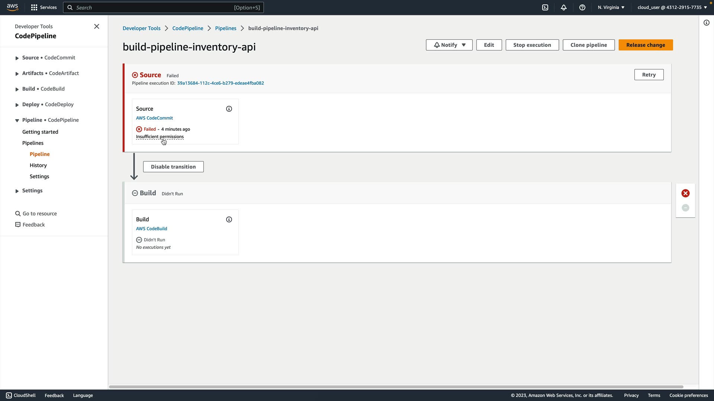Viewport: 714px width, 401px height.
Task: Open the CloudShell icon in the top bar
Action: click(545, 7)
